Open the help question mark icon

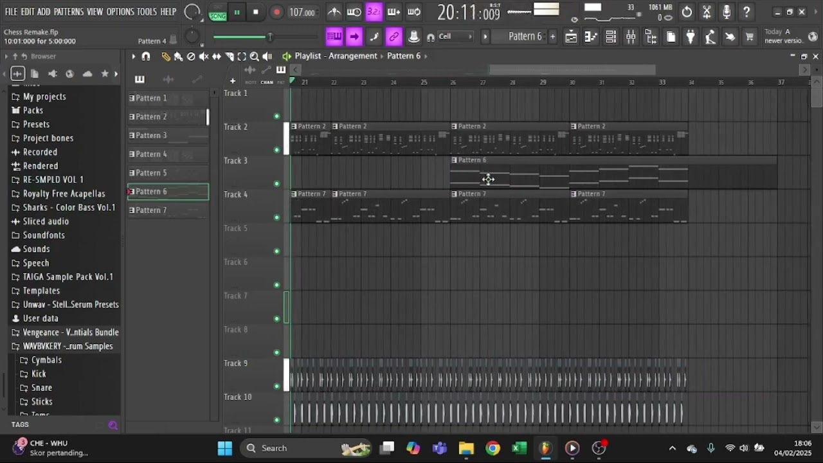click(746, 12)
